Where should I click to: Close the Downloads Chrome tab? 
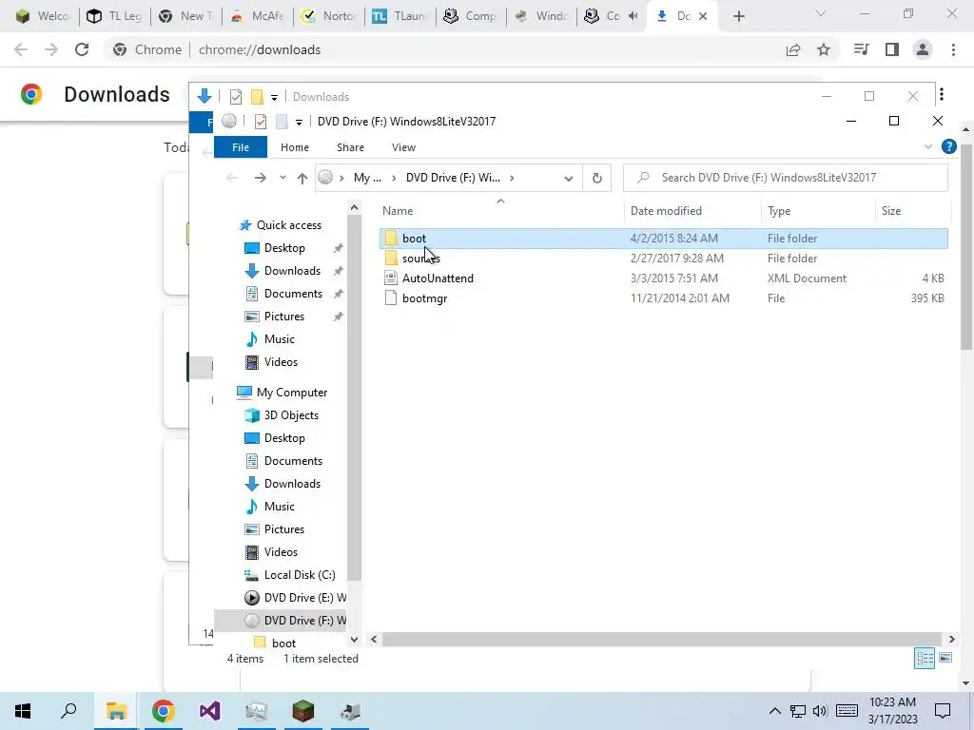[703, 16]
